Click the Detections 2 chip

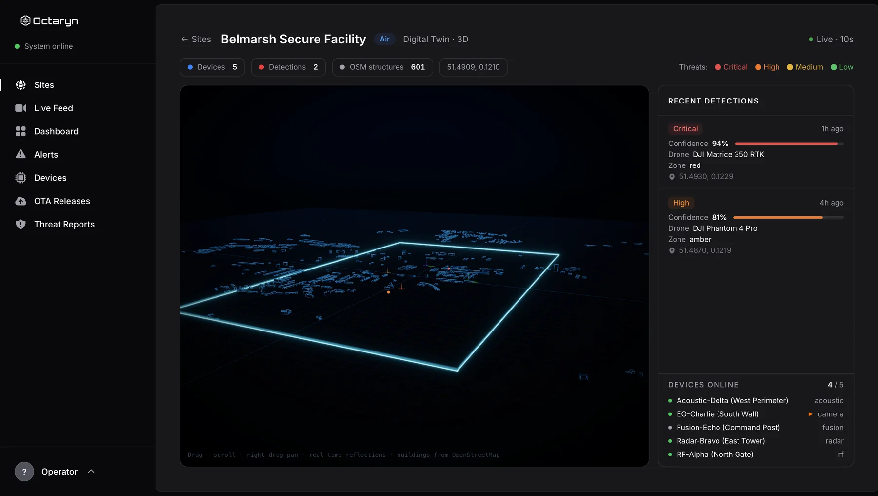click(x=288, y=67)
